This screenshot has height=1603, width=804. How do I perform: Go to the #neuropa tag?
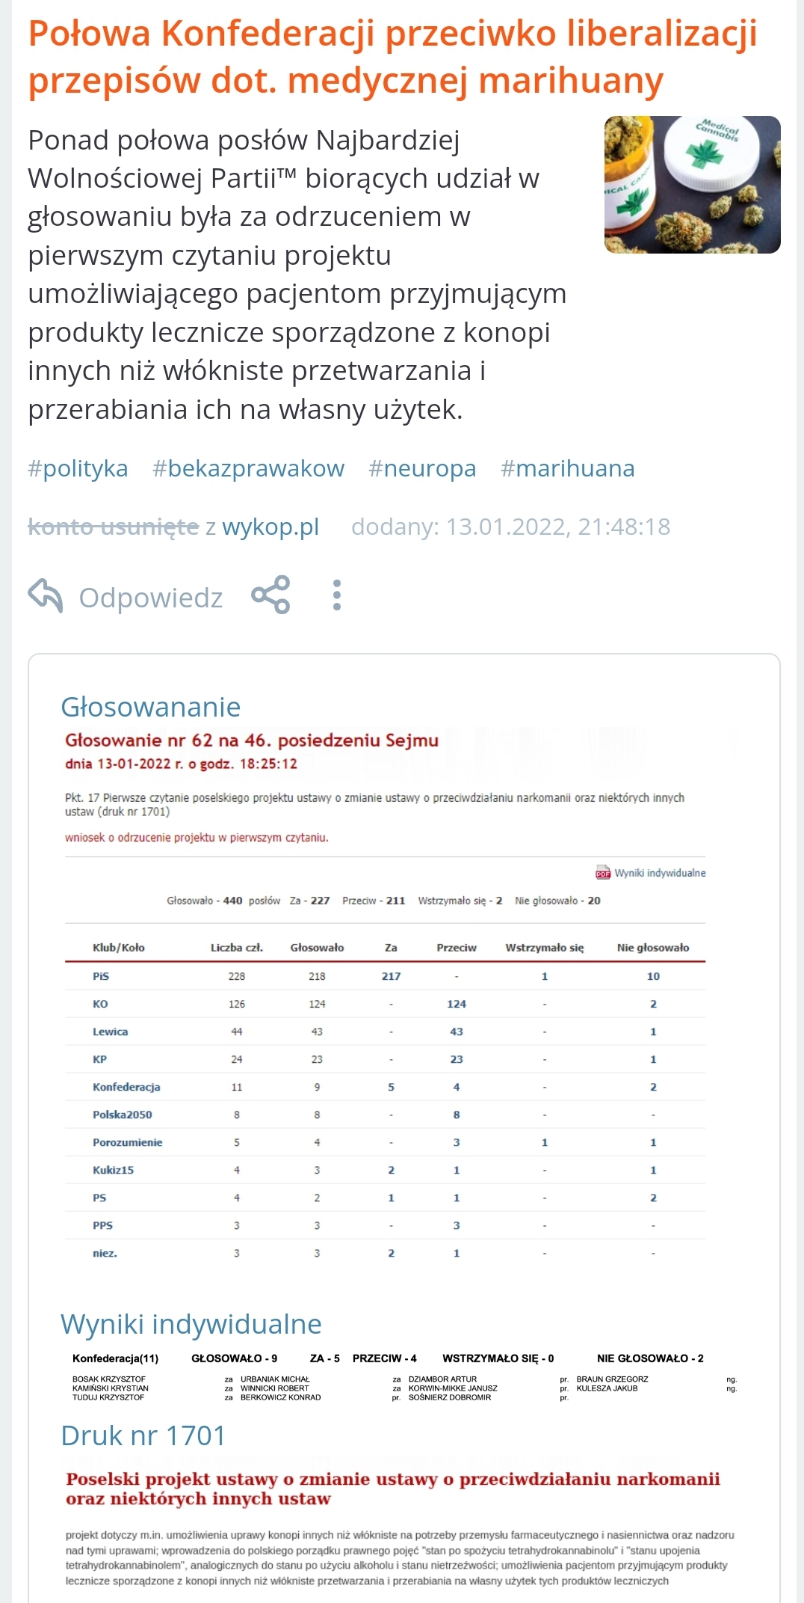[422, 468]
